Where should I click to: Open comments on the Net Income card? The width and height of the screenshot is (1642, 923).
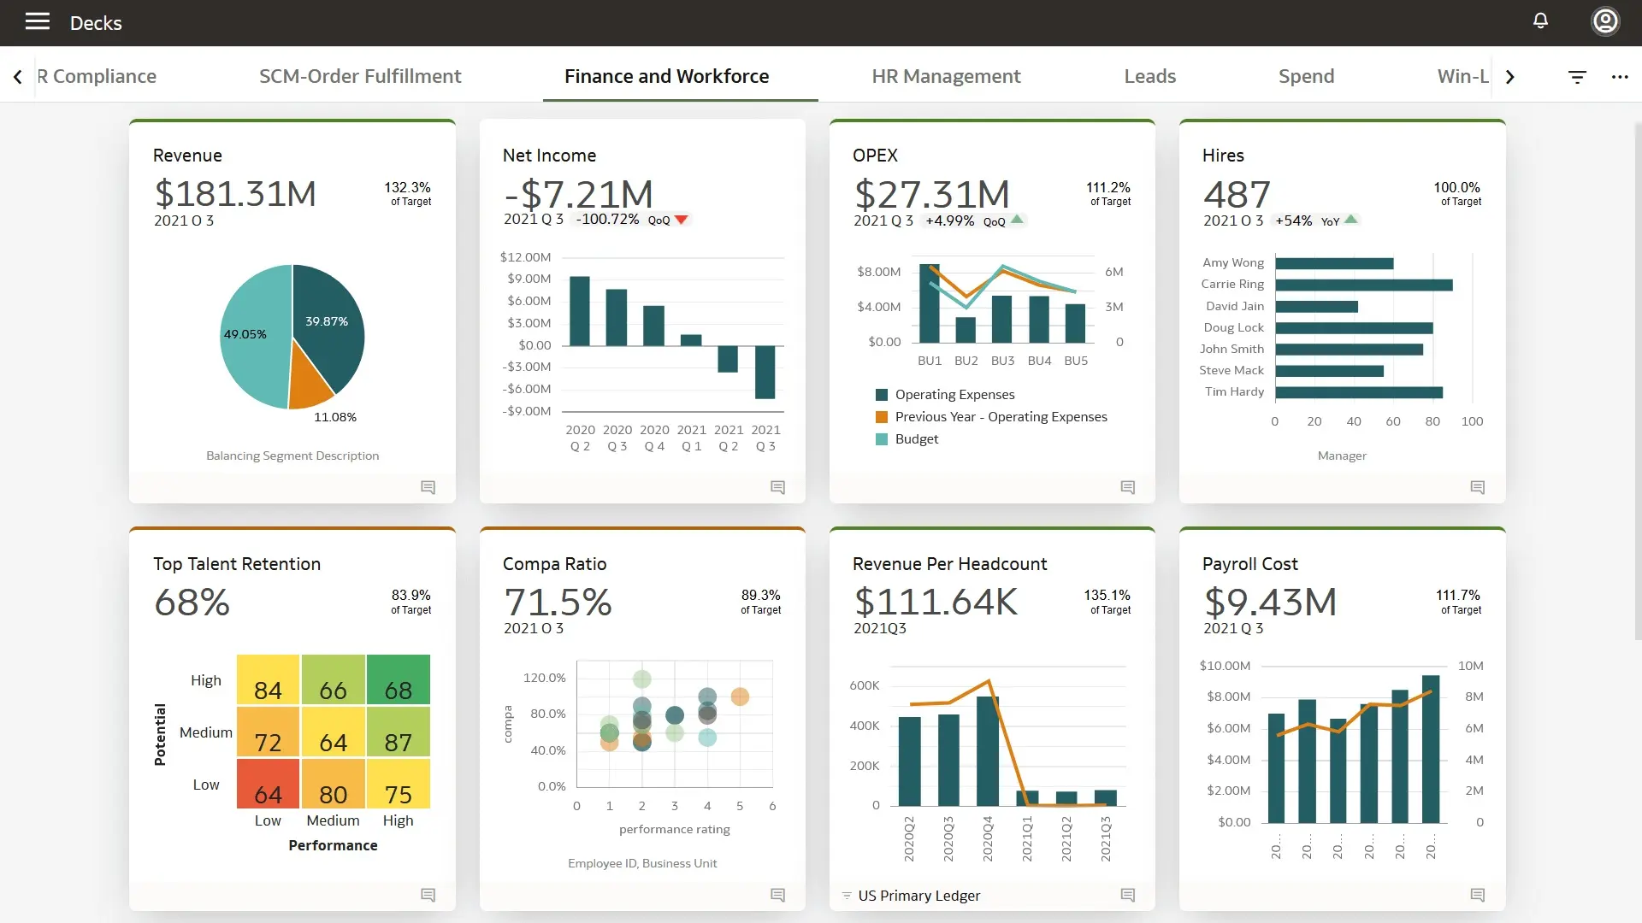point(777,487)
